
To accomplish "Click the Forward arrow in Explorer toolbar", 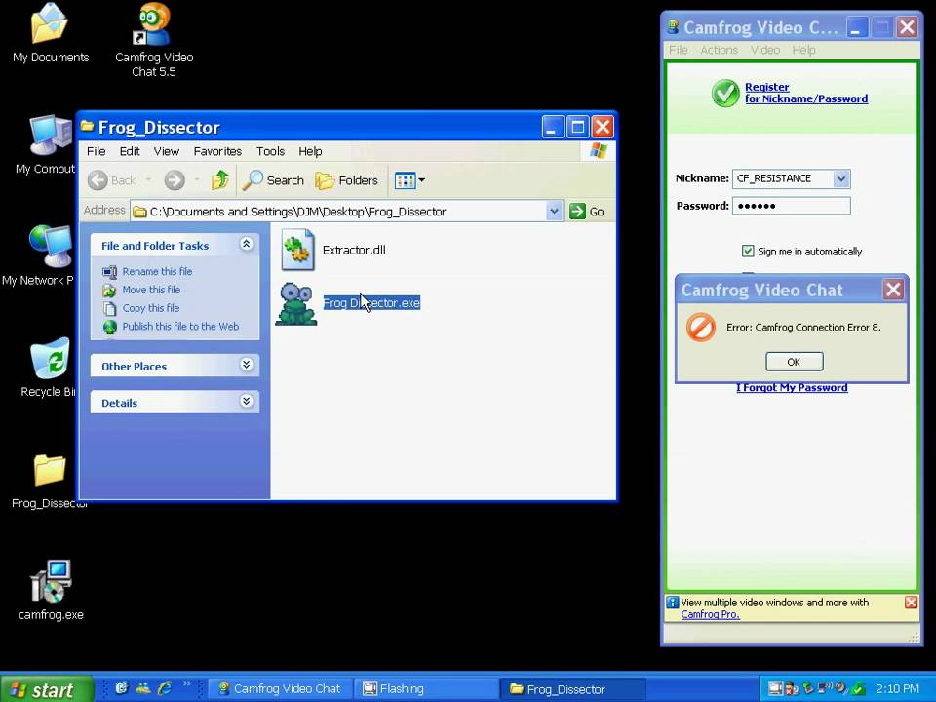I will [x=175, y=179].
